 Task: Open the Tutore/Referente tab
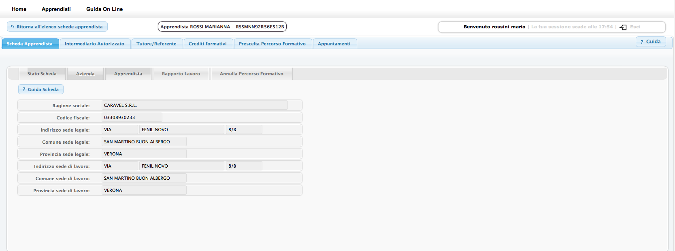pyautogui.click(x=156, y=44)
